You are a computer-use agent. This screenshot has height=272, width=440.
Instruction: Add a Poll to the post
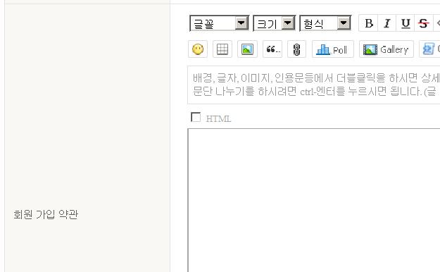[x=333, y=49]
